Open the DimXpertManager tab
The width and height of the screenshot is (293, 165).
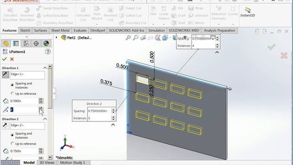[36, 44]
